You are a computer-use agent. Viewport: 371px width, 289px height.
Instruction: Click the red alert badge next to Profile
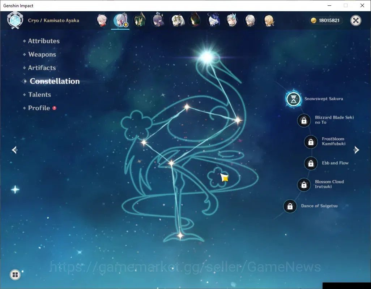pyautogui.click(x=54, y=108)
